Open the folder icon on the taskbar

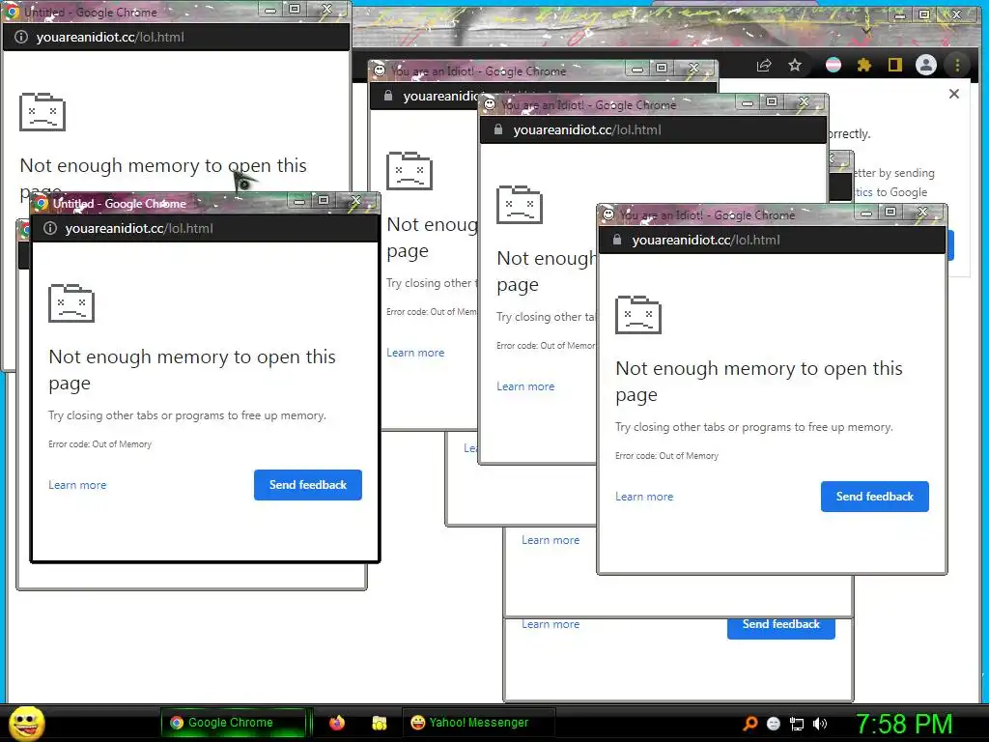(x=379, y=723)
